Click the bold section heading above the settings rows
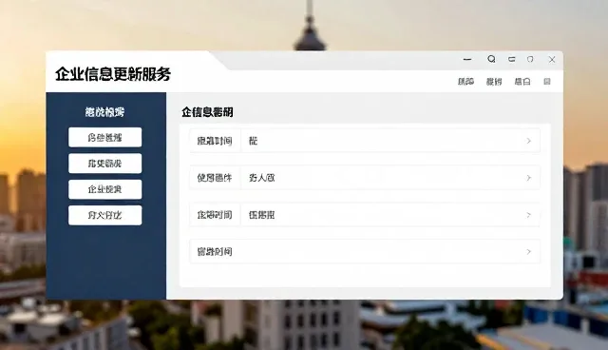The height and width of the screenshot is (350, 608). (x=207, y=112)
